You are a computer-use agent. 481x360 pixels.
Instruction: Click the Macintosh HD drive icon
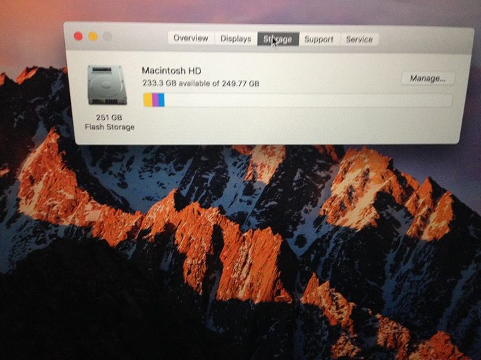pos(107,85)
